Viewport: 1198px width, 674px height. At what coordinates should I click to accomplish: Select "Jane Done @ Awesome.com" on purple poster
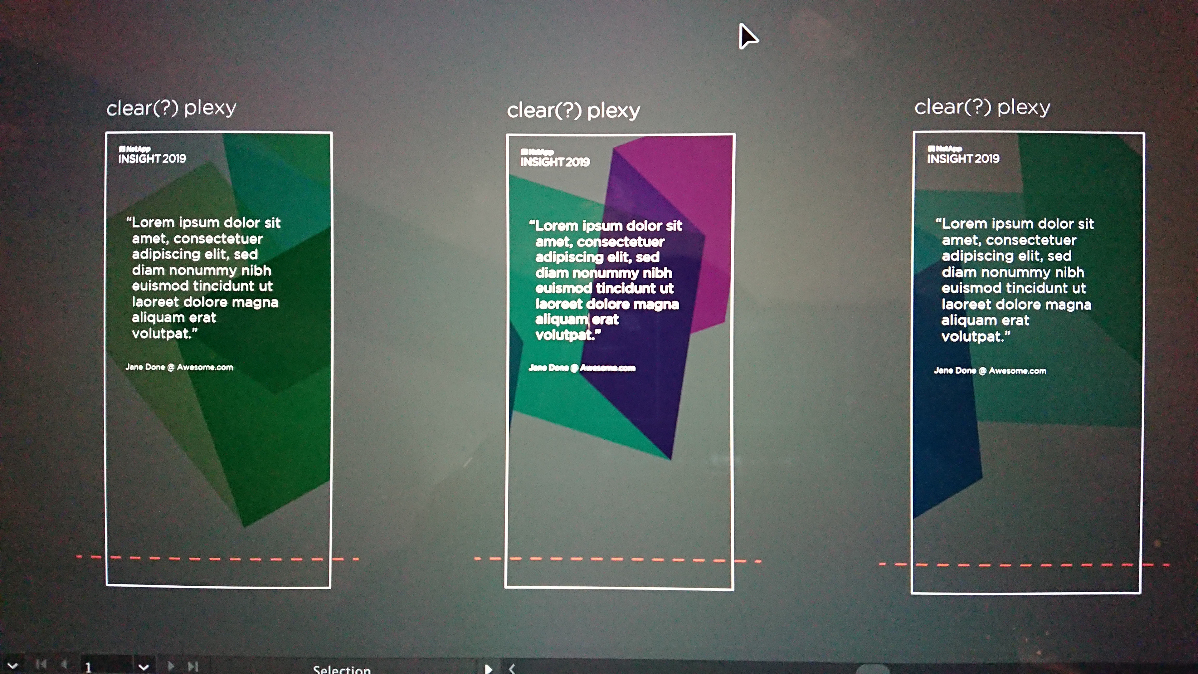[x=582, y=368]
